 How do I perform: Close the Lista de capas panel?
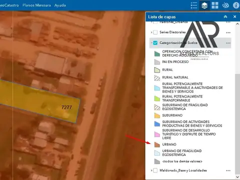(x=235, y=16)
